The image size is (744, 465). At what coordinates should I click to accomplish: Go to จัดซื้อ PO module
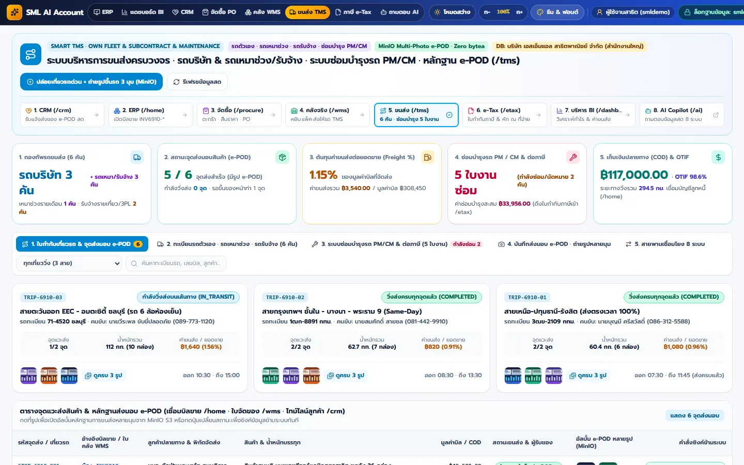pos(219,12)
